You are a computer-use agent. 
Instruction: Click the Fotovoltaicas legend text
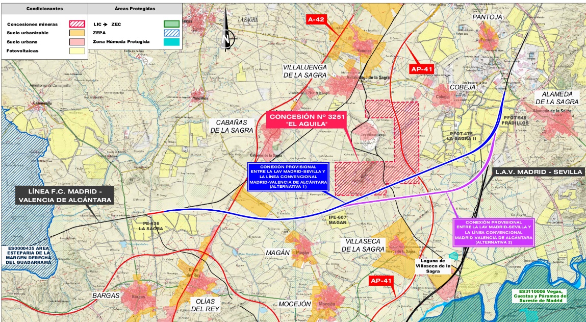22,51
